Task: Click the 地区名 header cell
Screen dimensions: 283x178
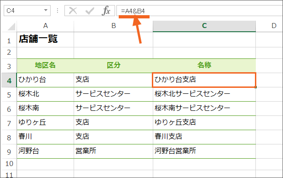Action: click(45, 66)
